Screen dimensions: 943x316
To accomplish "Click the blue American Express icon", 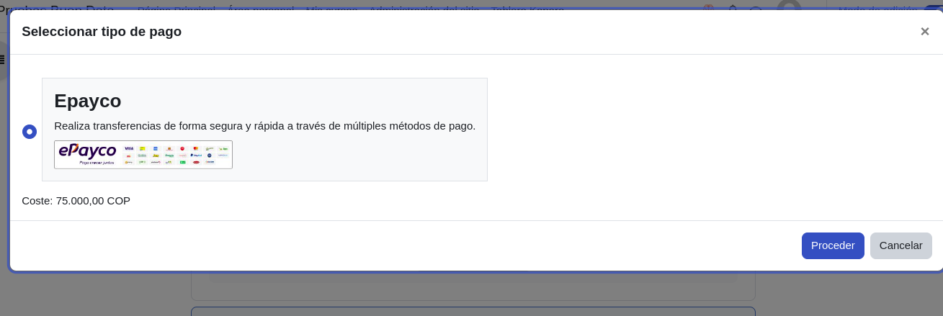I will (x=156, y=148).
